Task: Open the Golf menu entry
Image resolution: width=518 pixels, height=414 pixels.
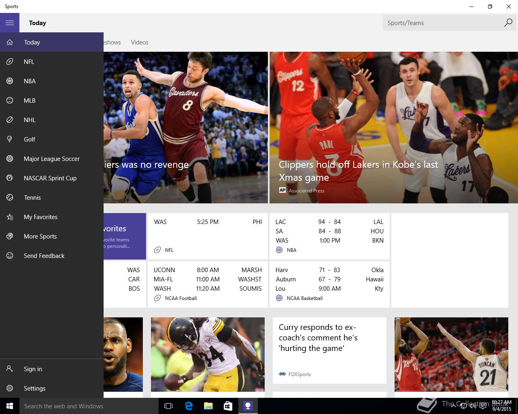Action: tap(52, 139)
